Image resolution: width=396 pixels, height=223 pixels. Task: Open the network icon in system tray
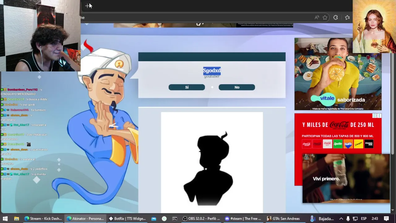pos(355,219)
